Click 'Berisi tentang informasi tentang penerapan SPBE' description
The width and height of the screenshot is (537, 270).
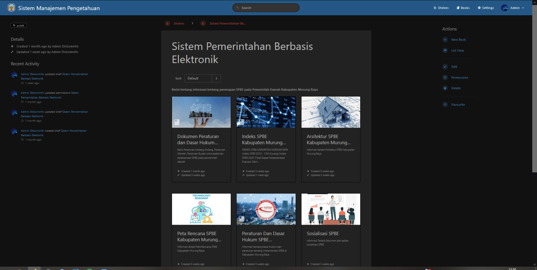(245, 90)
